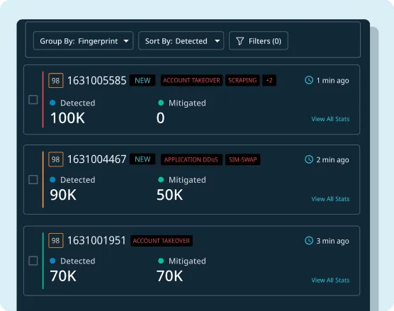The image size is (394, 311).
Task: Click clock icon next to 1 min ago
Action: click(309, 80)
